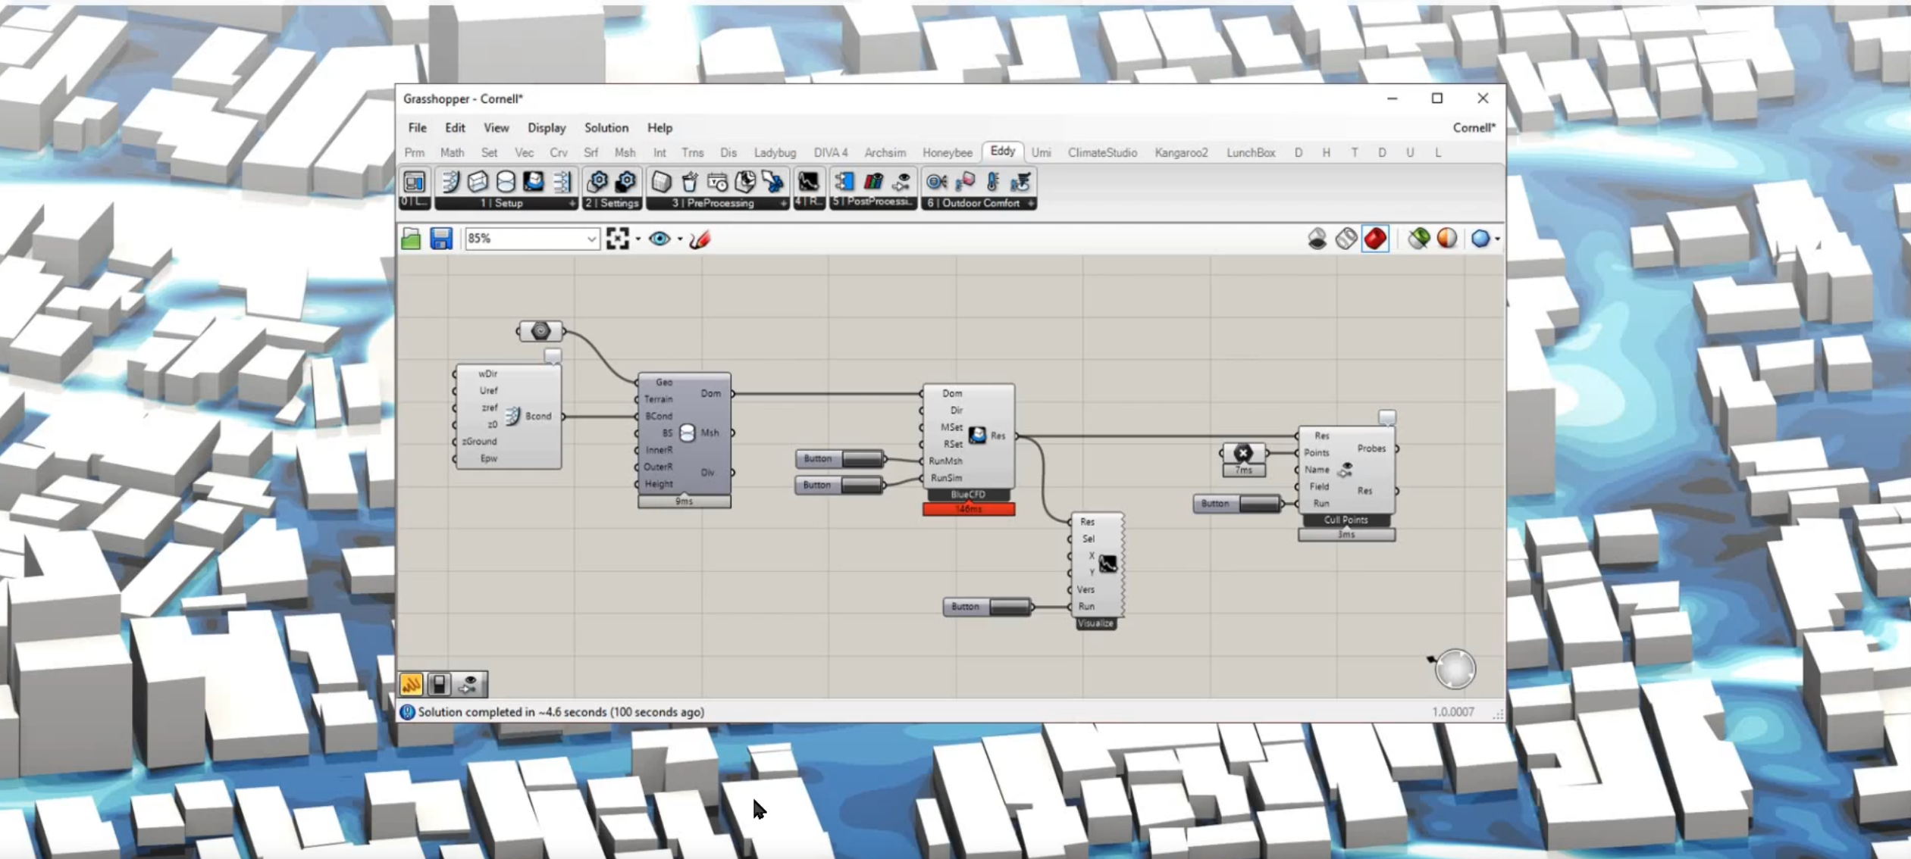The width and height of the screenshot is (1911, 859).
Task: Toggle wireframe preview mode icon
Action: coord(1346,239)
